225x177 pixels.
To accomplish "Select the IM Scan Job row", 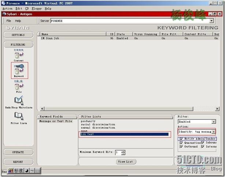I will (128, 38).
